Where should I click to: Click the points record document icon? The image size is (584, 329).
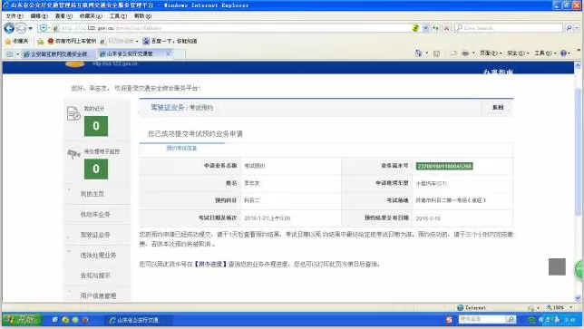[73, 113]
